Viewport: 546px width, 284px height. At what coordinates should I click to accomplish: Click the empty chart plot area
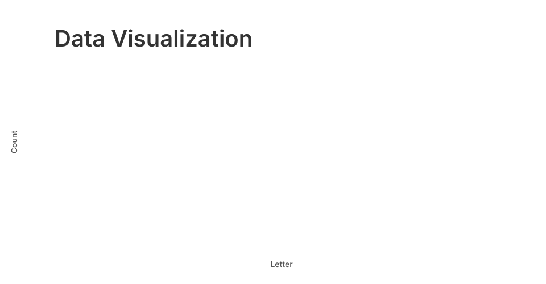pyautogui.click(x=282, y=148)
